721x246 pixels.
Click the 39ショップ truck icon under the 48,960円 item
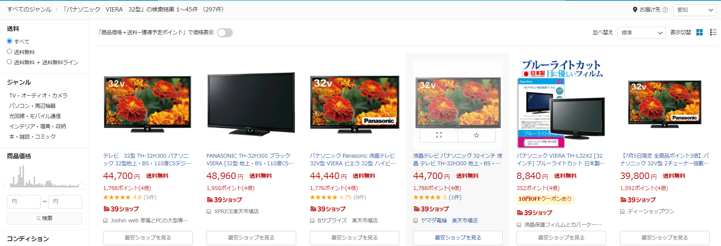tap(210, 200)
